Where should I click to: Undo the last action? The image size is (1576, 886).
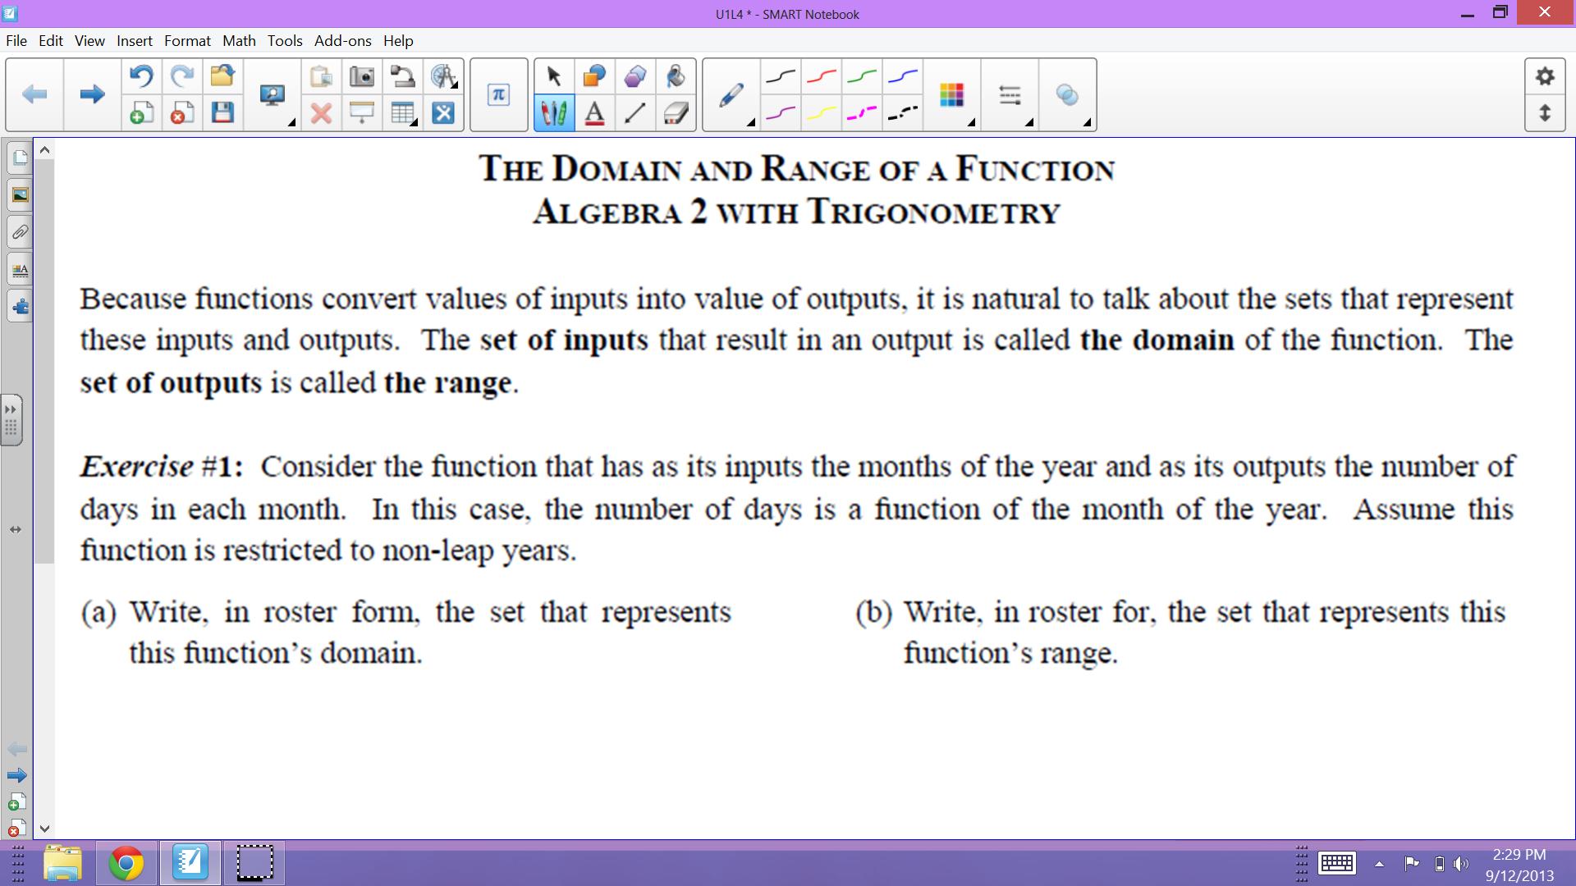coord(141,75)
